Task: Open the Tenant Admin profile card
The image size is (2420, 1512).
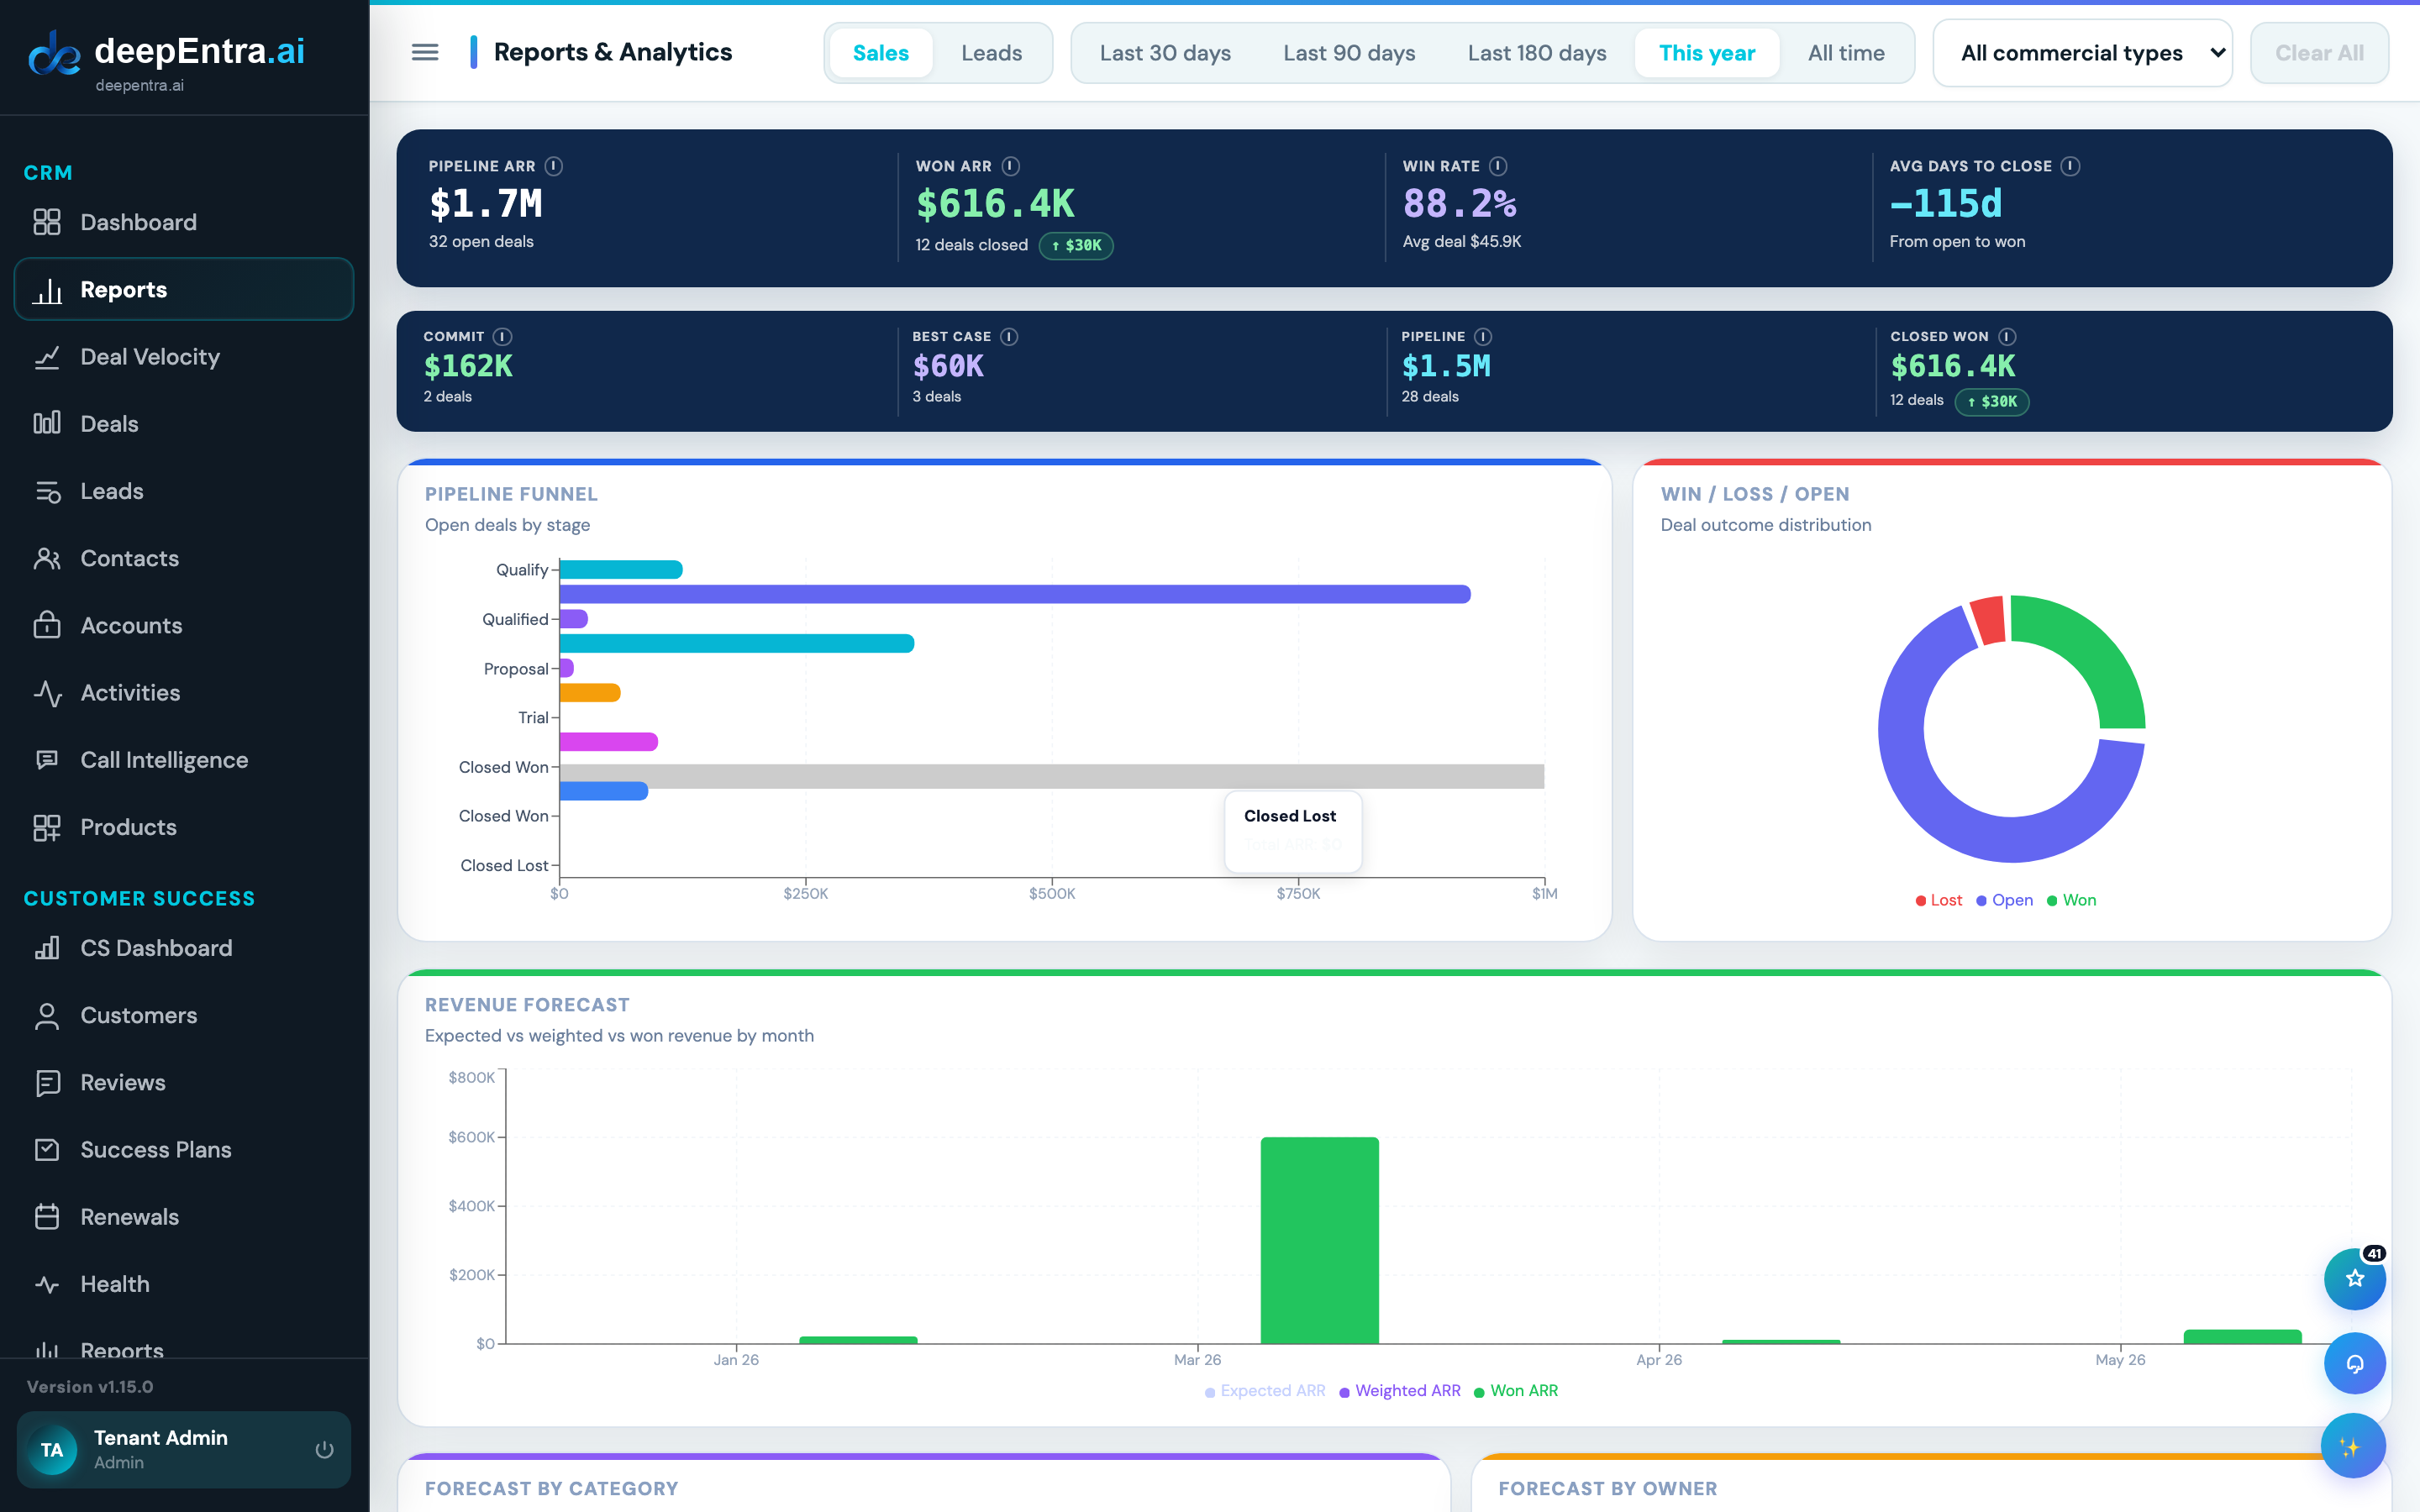Action: click(184, 1449)
